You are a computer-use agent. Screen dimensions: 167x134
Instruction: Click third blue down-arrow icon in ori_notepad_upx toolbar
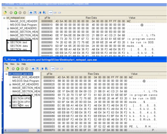(x=42, y=69)
